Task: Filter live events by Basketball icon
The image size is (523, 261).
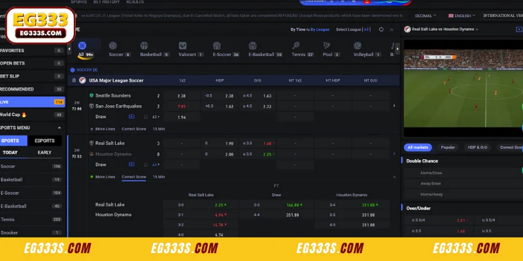Action: pos(144,46)
